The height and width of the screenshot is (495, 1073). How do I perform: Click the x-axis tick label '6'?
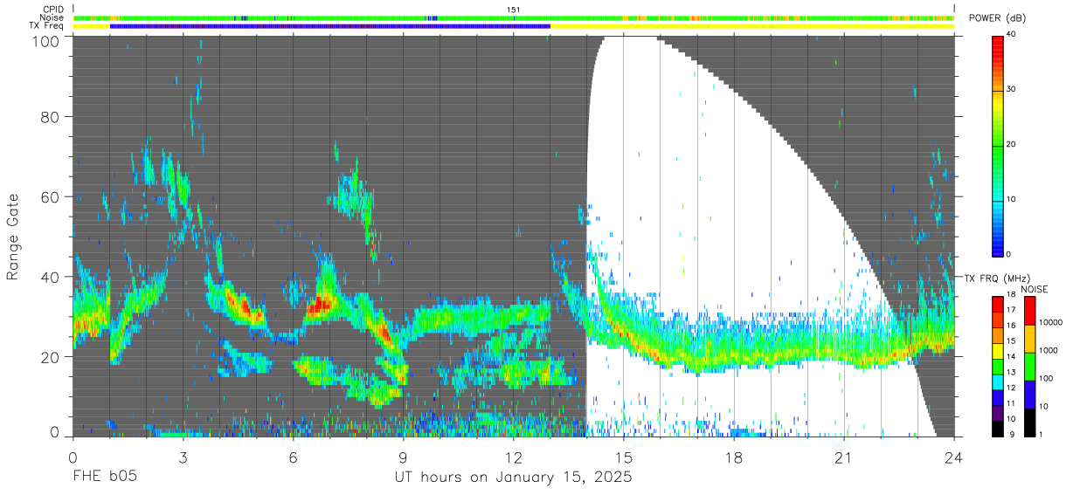pyautogui.click(x=293, y=457)
